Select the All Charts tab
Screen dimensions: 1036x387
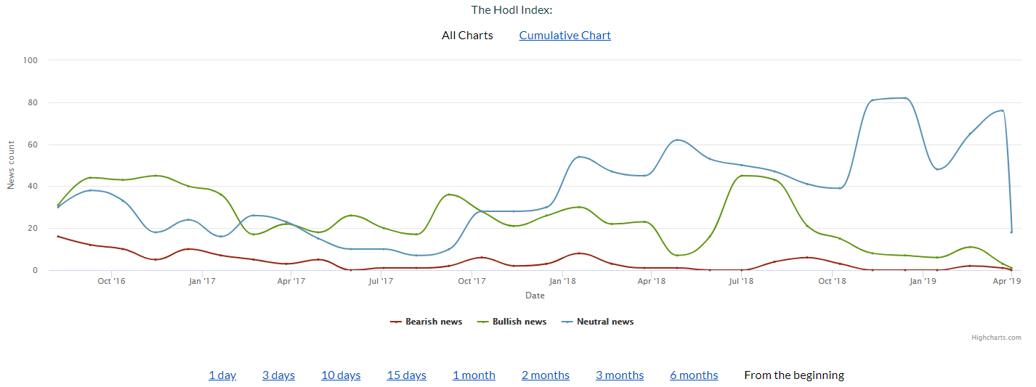(467, 35)
